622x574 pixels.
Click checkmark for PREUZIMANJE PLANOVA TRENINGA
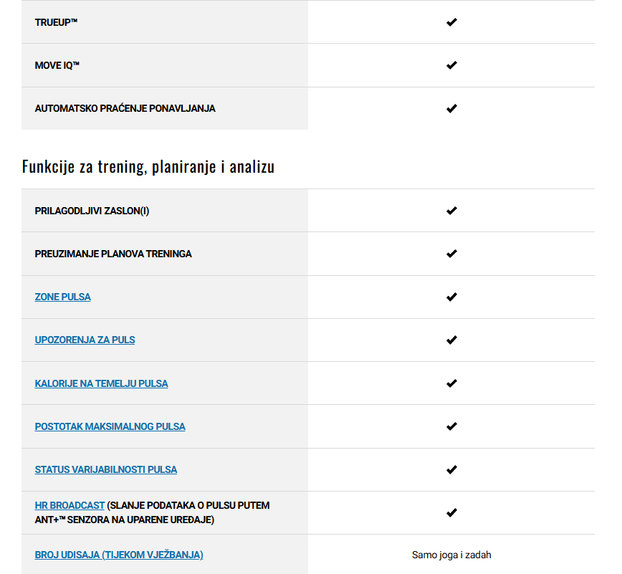pyautogui.click(x=451, y=254)
